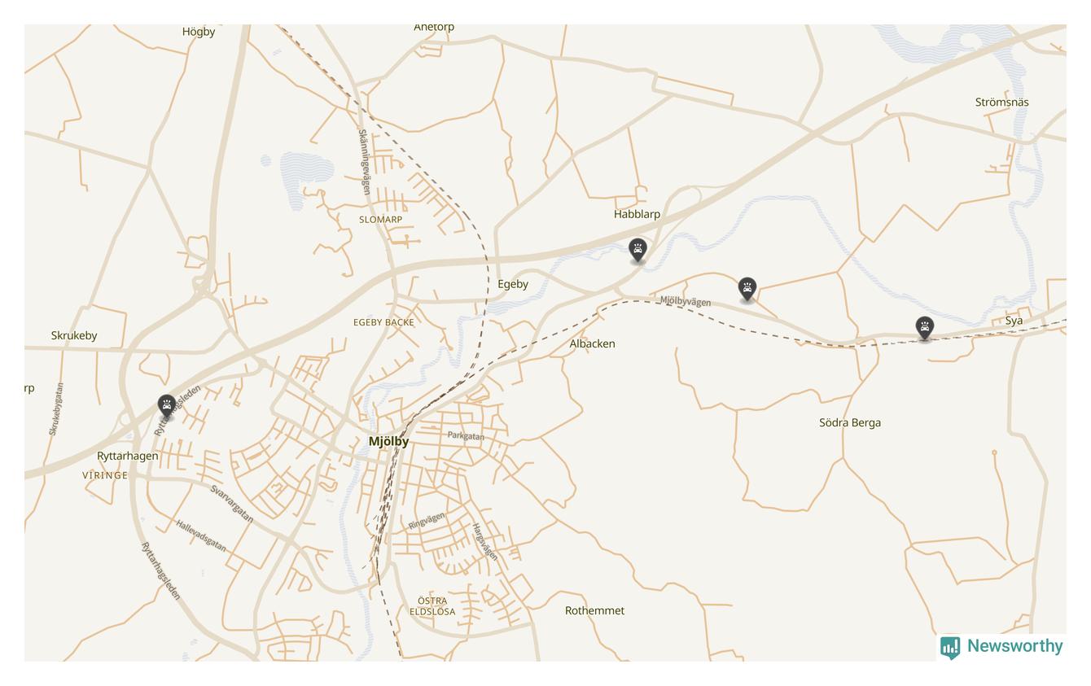The width and height of the screenshot is (1091, 686).
Task: Select the Mjölby town label
Action: tap(388, 441)
